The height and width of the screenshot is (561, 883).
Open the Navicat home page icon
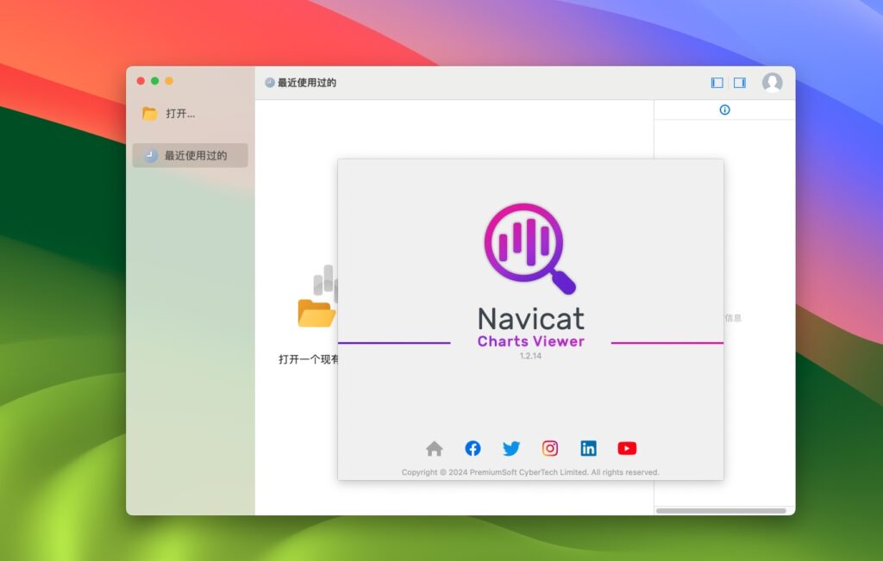(434, 447)
